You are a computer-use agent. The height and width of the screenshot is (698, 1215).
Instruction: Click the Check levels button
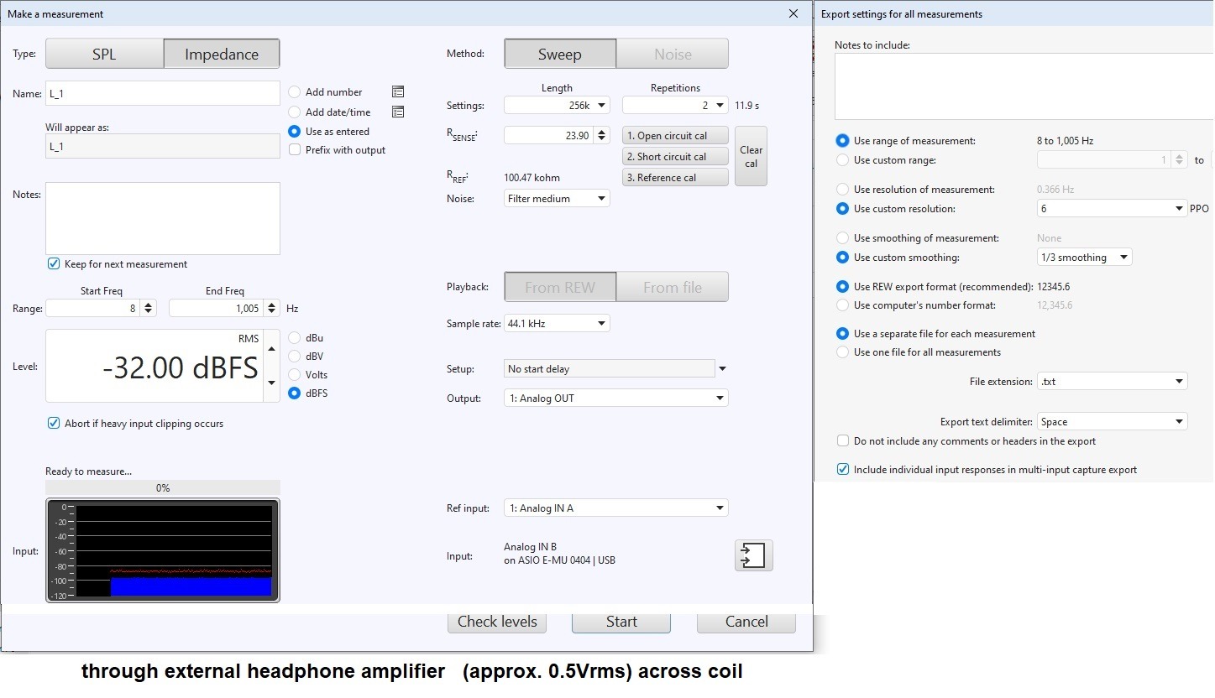coord(497,622)
